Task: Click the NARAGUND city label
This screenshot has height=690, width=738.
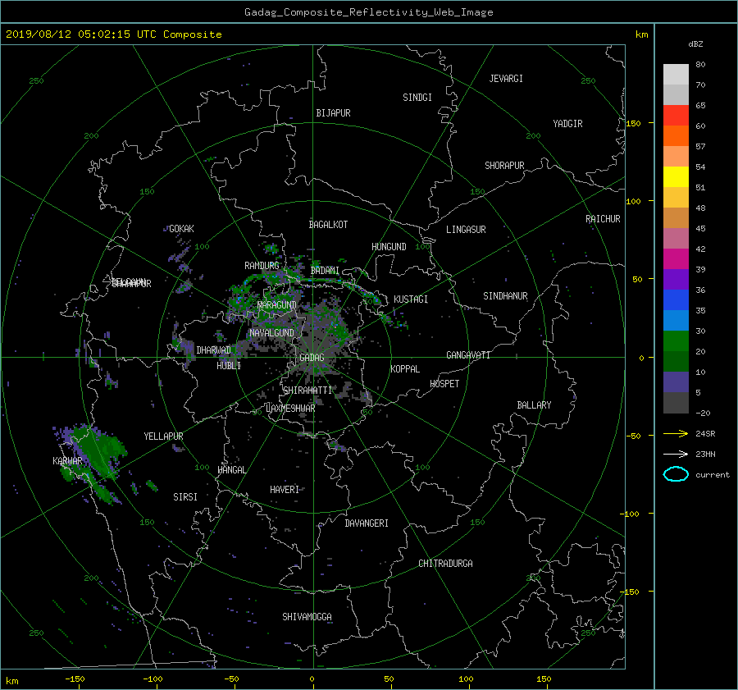Action: pos(277,305)
